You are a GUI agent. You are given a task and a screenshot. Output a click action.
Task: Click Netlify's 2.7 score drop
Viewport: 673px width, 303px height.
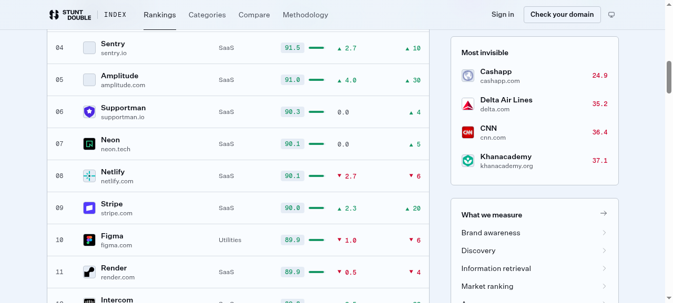pos(347,176)
